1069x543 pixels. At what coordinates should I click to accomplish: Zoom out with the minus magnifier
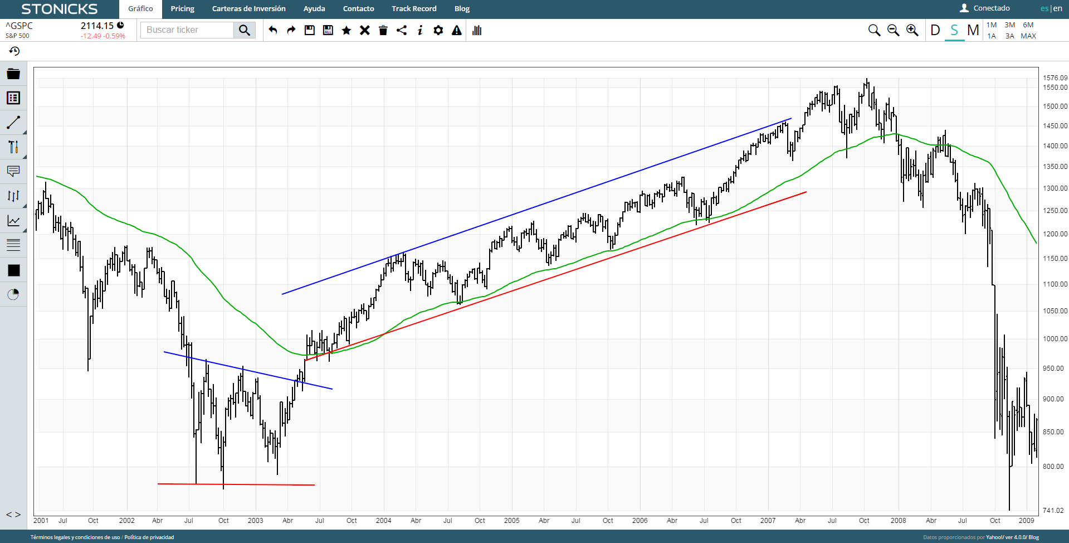point(894,30)
